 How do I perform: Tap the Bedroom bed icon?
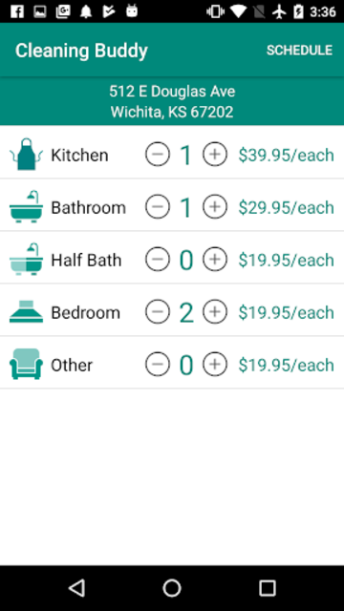26,312
